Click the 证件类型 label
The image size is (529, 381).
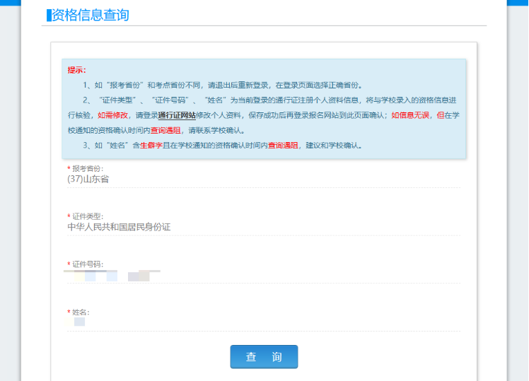(88, 216)
